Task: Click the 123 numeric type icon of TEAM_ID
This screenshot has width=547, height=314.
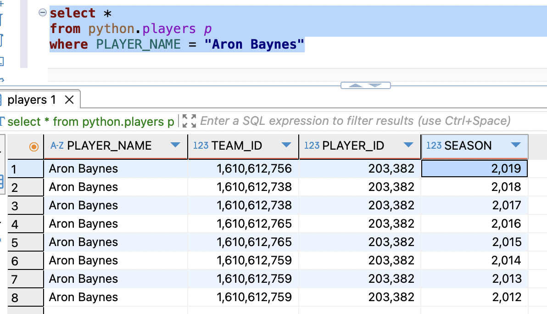Action: coord(201,146)
